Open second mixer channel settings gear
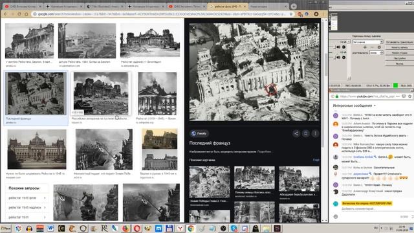This screenshot has height=233, width=414. [x=343, y=57]
